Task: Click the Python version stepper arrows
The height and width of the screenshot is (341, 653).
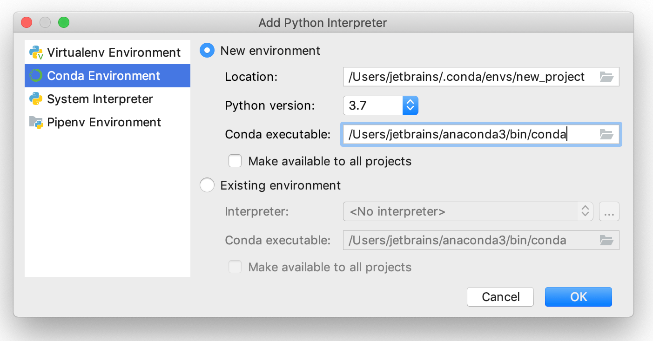Action: 410,105
